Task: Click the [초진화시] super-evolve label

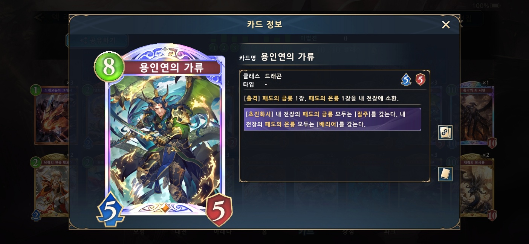Action: 258,114
